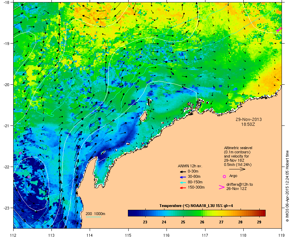Click the 'Altimetric sealevel' legend text
Image resolution: width=292 pixels, height=237 pixels.
tap(238, 148)
